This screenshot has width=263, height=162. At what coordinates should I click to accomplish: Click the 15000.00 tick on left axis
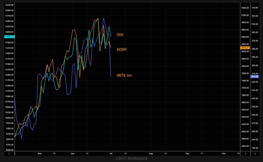(x=10, y=11)
